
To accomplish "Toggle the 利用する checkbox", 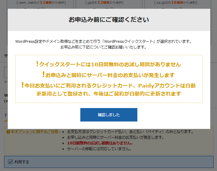I will pos(10,162).
